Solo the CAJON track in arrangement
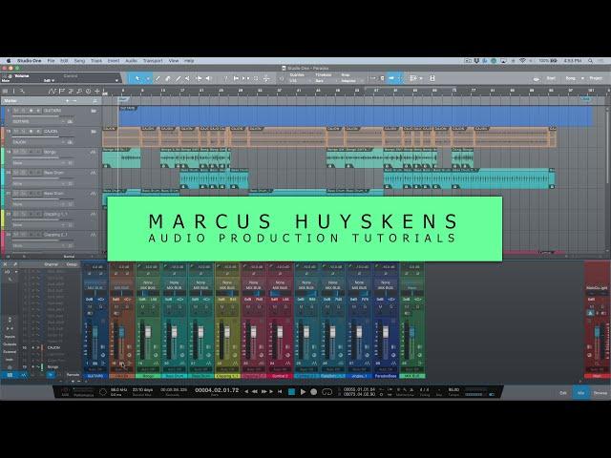This screenshot has height=458, width=611. tap(23, 132)
